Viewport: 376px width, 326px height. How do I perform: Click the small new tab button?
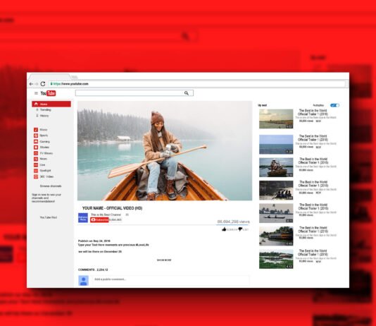[x=75, y=77]
